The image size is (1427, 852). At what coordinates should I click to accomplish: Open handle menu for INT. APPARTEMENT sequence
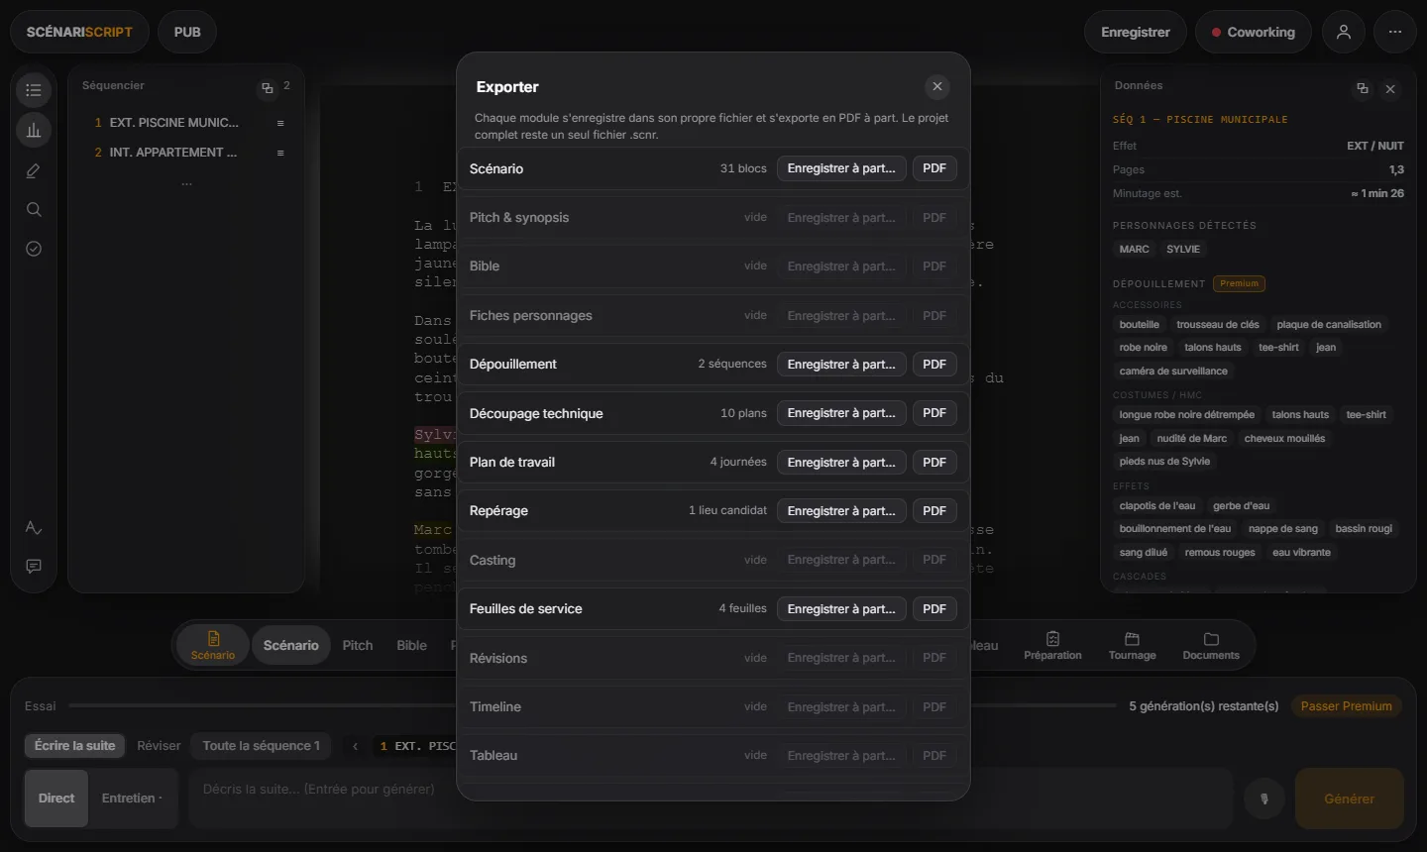coord(280,153)
